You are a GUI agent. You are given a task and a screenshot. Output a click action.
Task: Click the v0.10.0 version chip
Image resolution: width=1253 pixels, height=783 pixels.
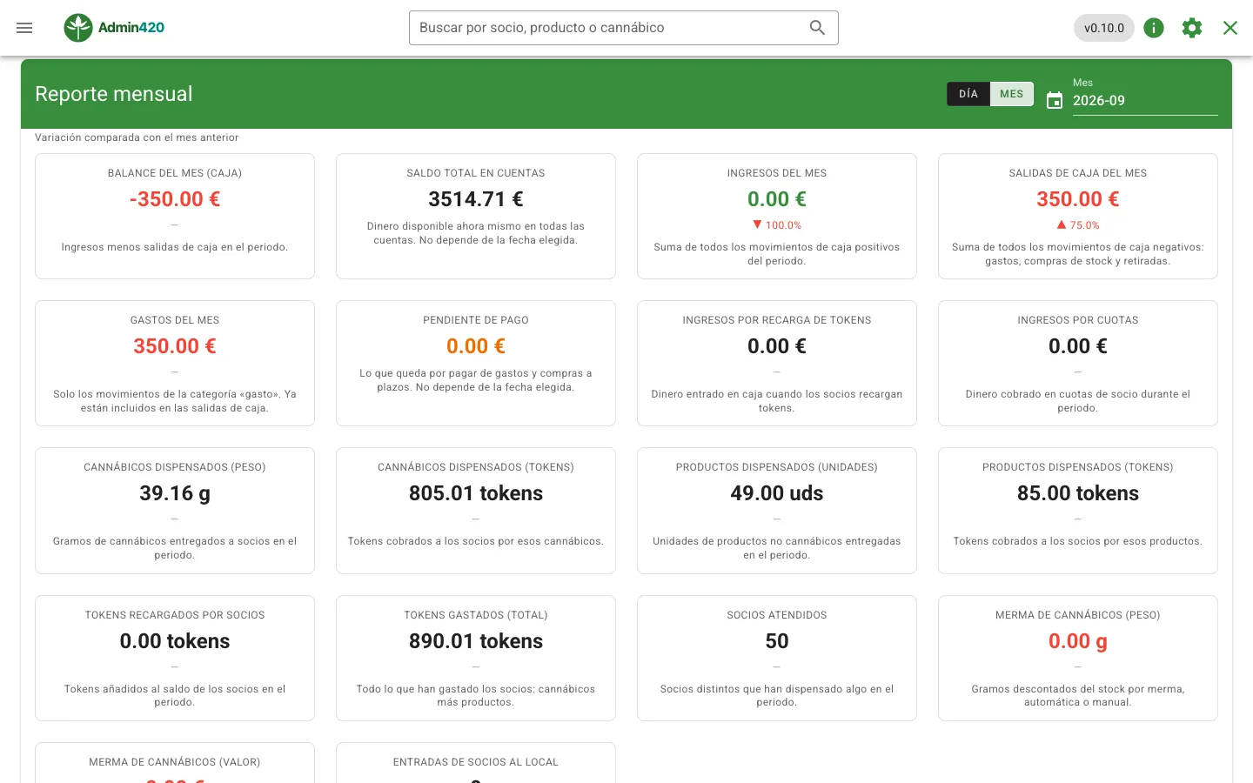[1104, 28]
